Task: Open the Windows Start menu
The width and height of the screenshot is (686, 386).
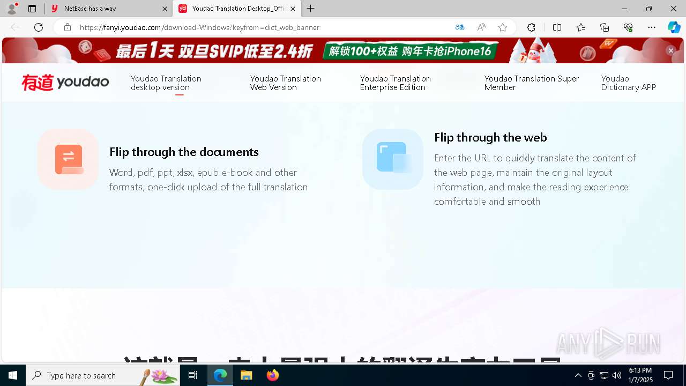Action: 13,375
